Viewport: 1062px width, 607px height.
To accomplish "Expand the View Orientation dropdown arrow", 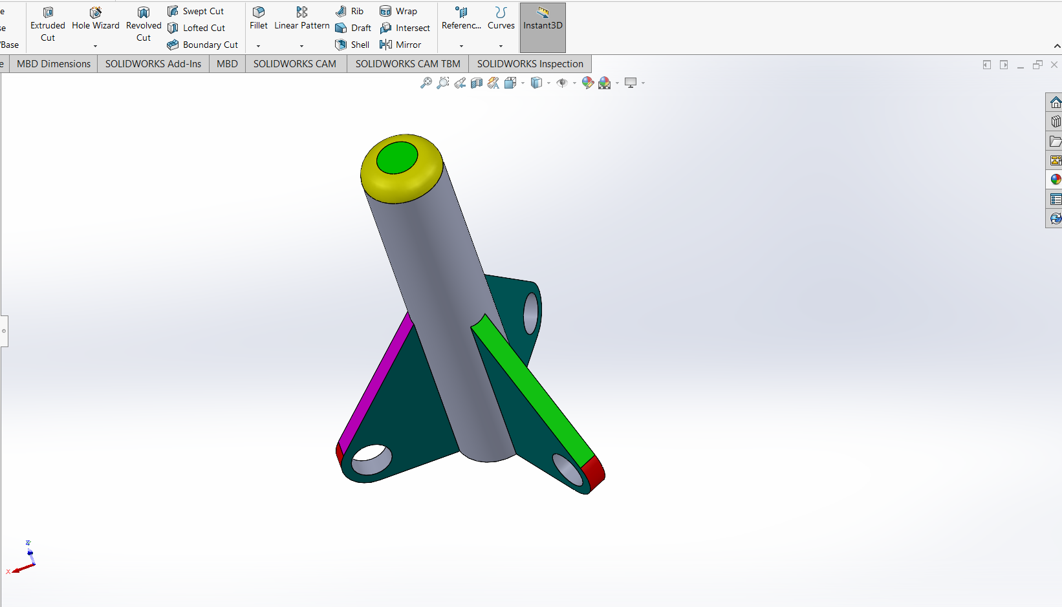I will [523, 83].
